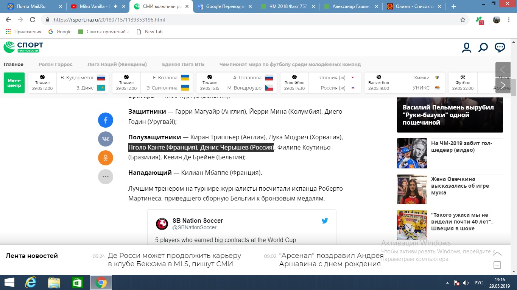Launch Internet Explorer from taskbar

(30, 282)
